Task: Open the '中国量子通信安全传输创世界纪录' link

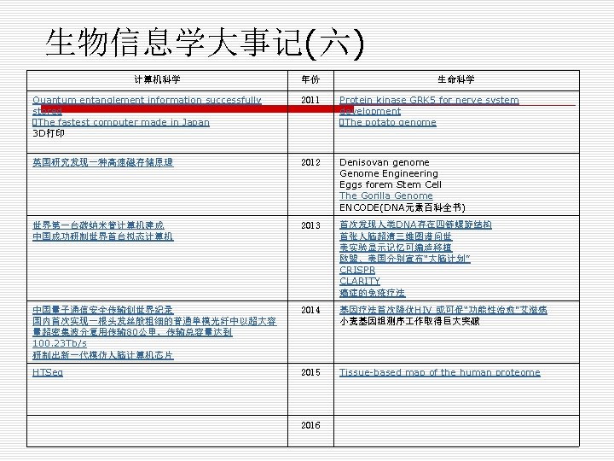Action: [x=103, y=310]
